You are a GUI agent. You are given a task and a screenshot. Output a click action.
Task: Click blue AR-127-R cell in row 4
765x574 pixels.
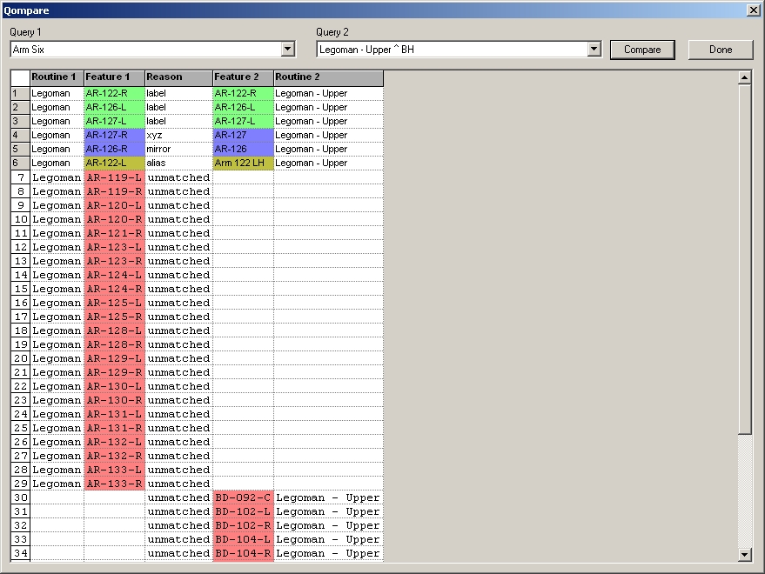(x=114, y=135)
